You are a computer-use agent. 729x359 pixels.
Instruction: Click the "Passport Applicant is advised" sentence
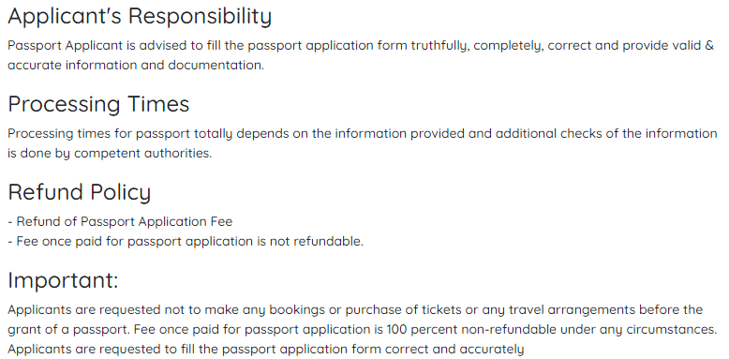click(361, 46)
